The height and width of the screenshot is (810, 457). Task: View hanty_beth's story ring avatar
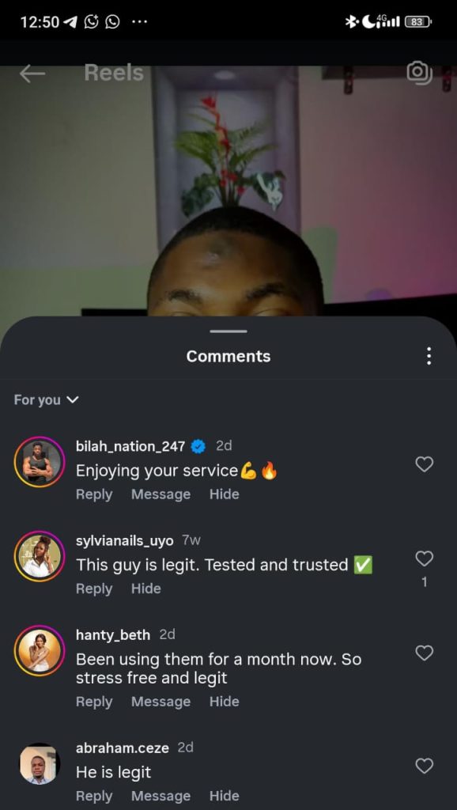(x=40, y=650)
